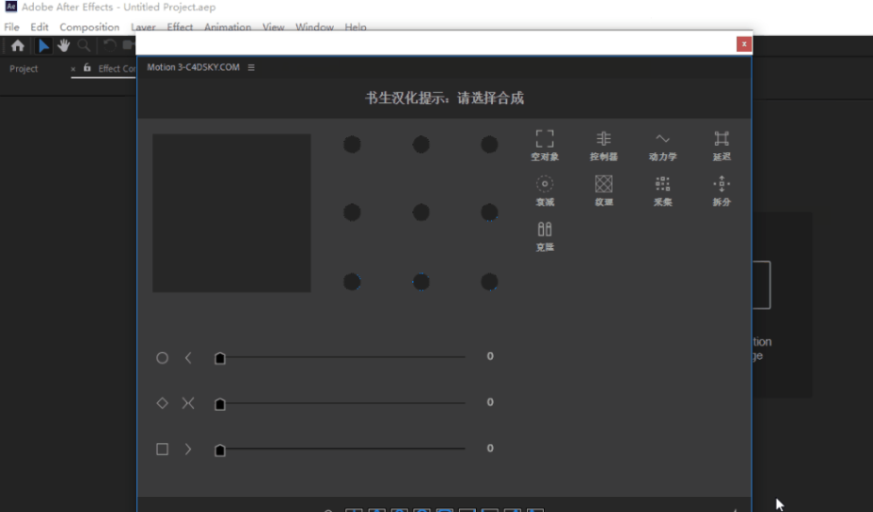The image size is (873, 512).
Task: Open the Edit menu
Action: click(x=40, y=26)
